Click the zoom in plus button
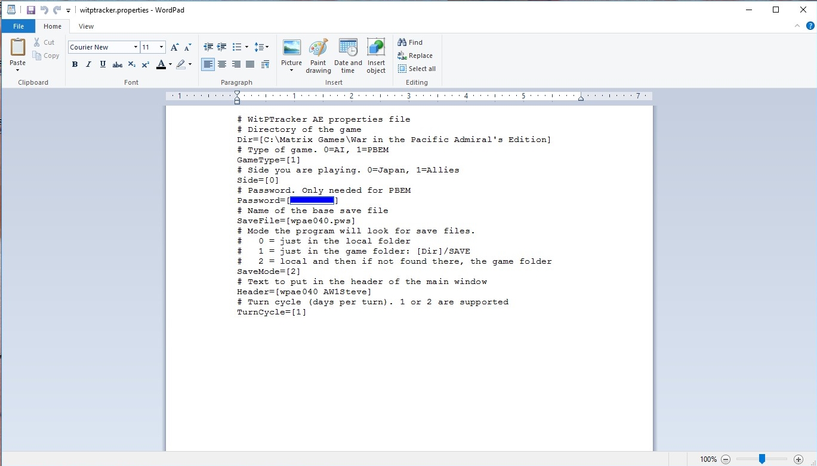 798,459
